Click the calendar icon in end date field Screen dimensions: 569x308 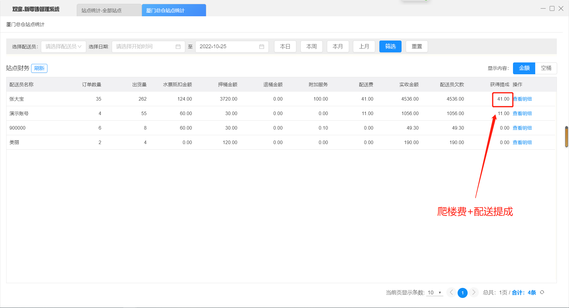point(261,47)
